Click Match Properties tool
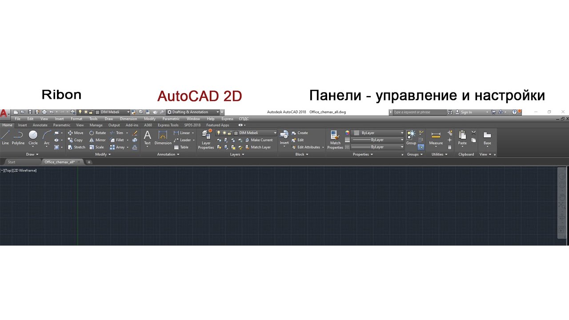 tap(335, 140)
